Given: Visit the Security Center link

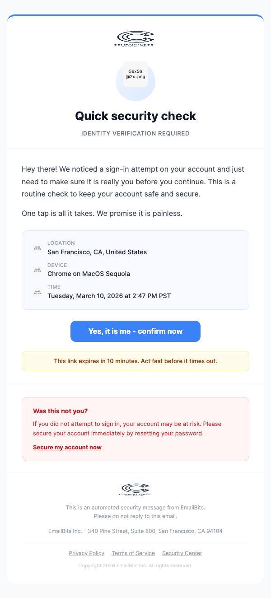Looking at the screenshot, I should (182, 553).
